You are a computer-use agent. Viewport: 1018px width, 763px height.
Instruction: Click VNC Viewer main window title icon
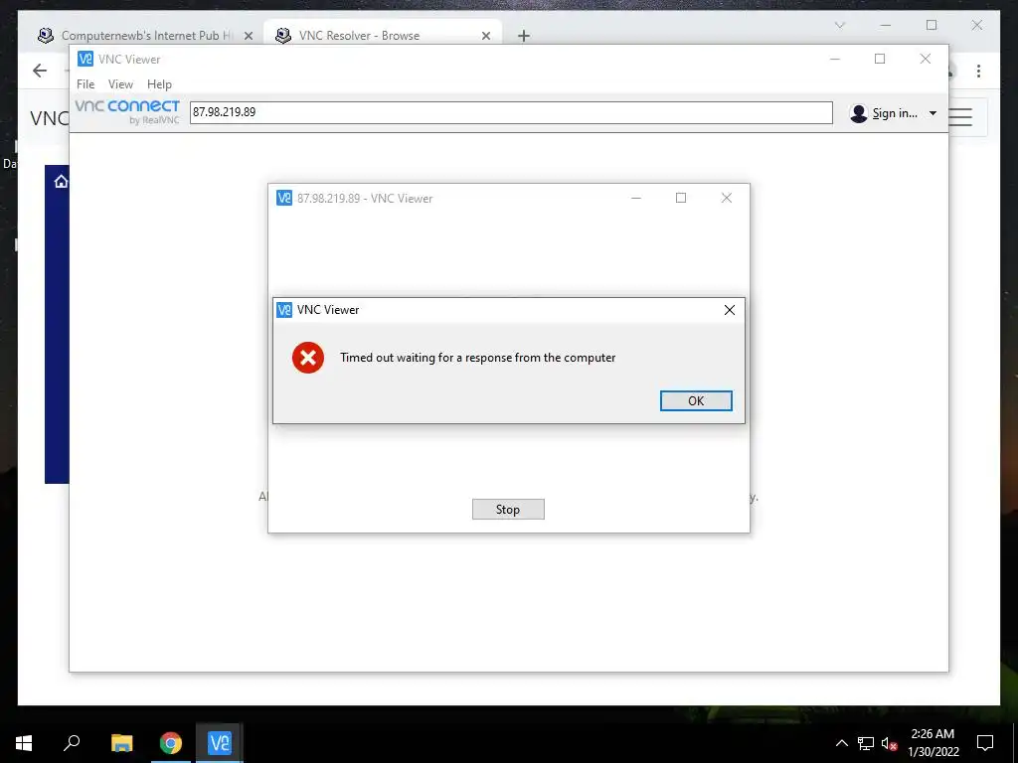click(85, 59)
